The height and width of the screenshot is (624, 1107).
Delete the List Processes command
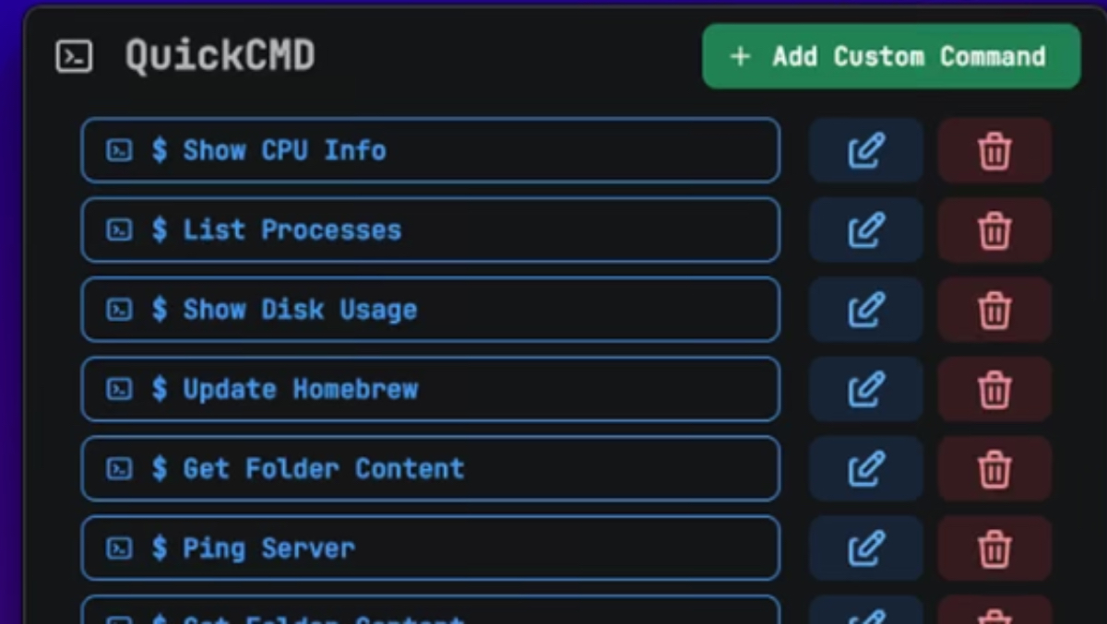pos(994,230)
